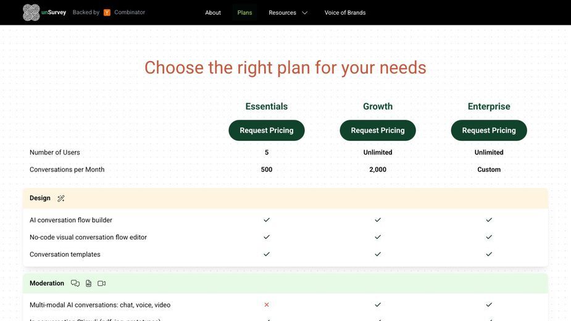The width and height of the screenshot is (571, 321).
Task: Click the magic wand icon next to Design
Action: pos(61,198)
